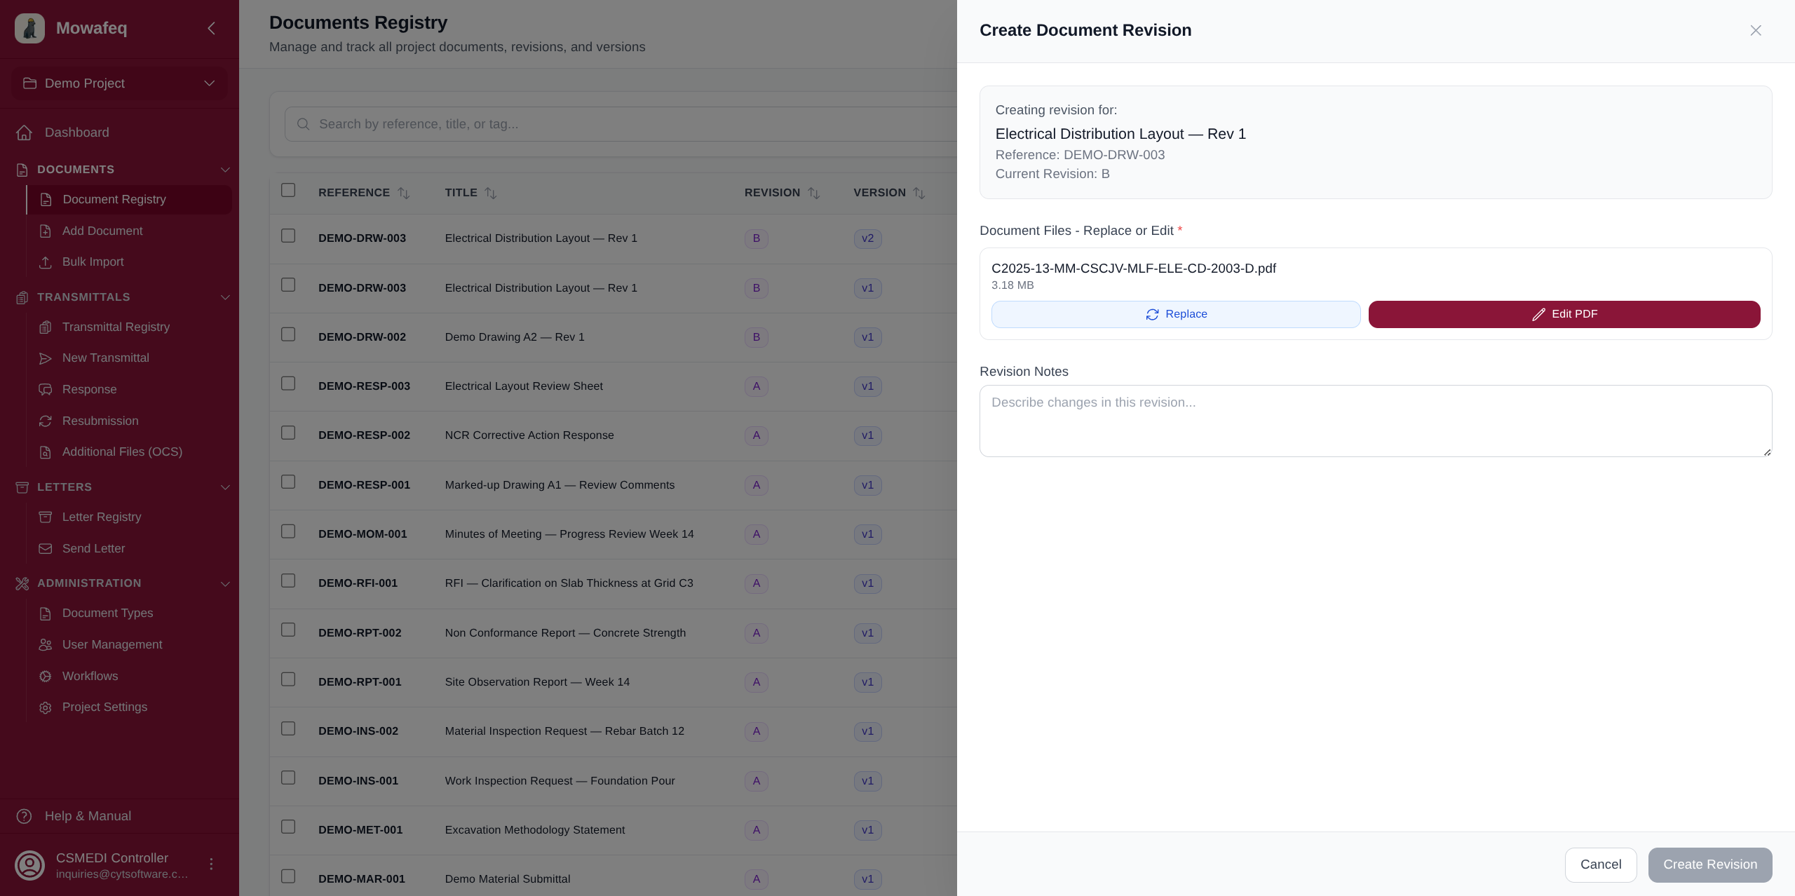
Task: Click the Workflows gear icon
Action: 46,677
